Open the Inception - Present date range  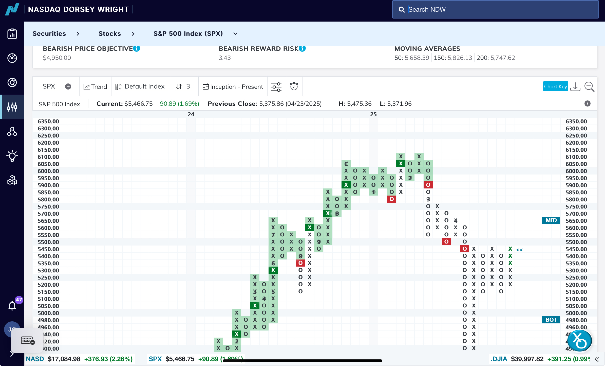(233, 87)
